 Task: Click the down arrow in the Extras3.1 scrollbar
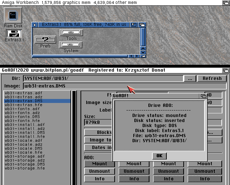pyautogui.click(x=143, y=52)
